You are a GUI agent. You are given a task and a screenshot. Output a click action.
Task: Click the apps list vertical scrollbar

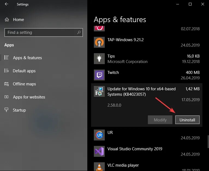208,142
